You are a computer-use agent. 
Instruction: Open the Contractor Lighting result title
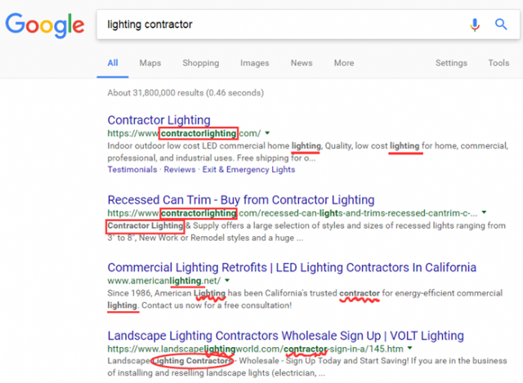click(159, 120)
